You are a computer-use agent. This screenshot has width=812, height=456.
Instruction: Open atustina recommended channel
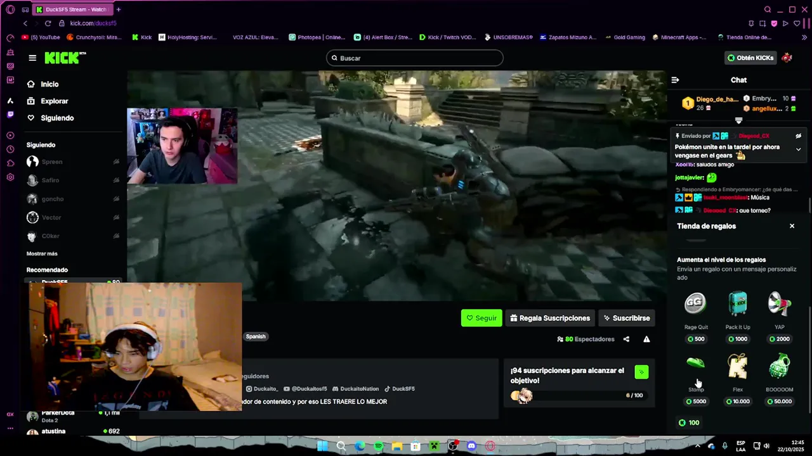[73, 431]
